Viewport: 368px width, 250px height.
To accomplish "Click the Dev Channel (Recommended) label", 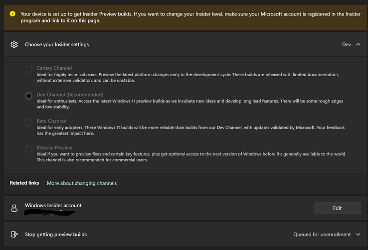I will click(x=70, y=95).
